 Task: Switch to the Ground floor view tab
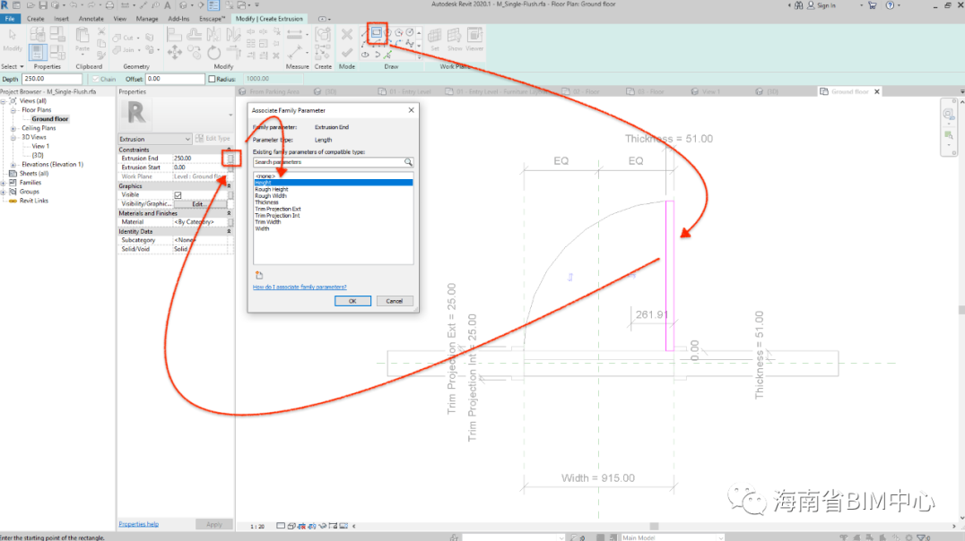point(848,91)
